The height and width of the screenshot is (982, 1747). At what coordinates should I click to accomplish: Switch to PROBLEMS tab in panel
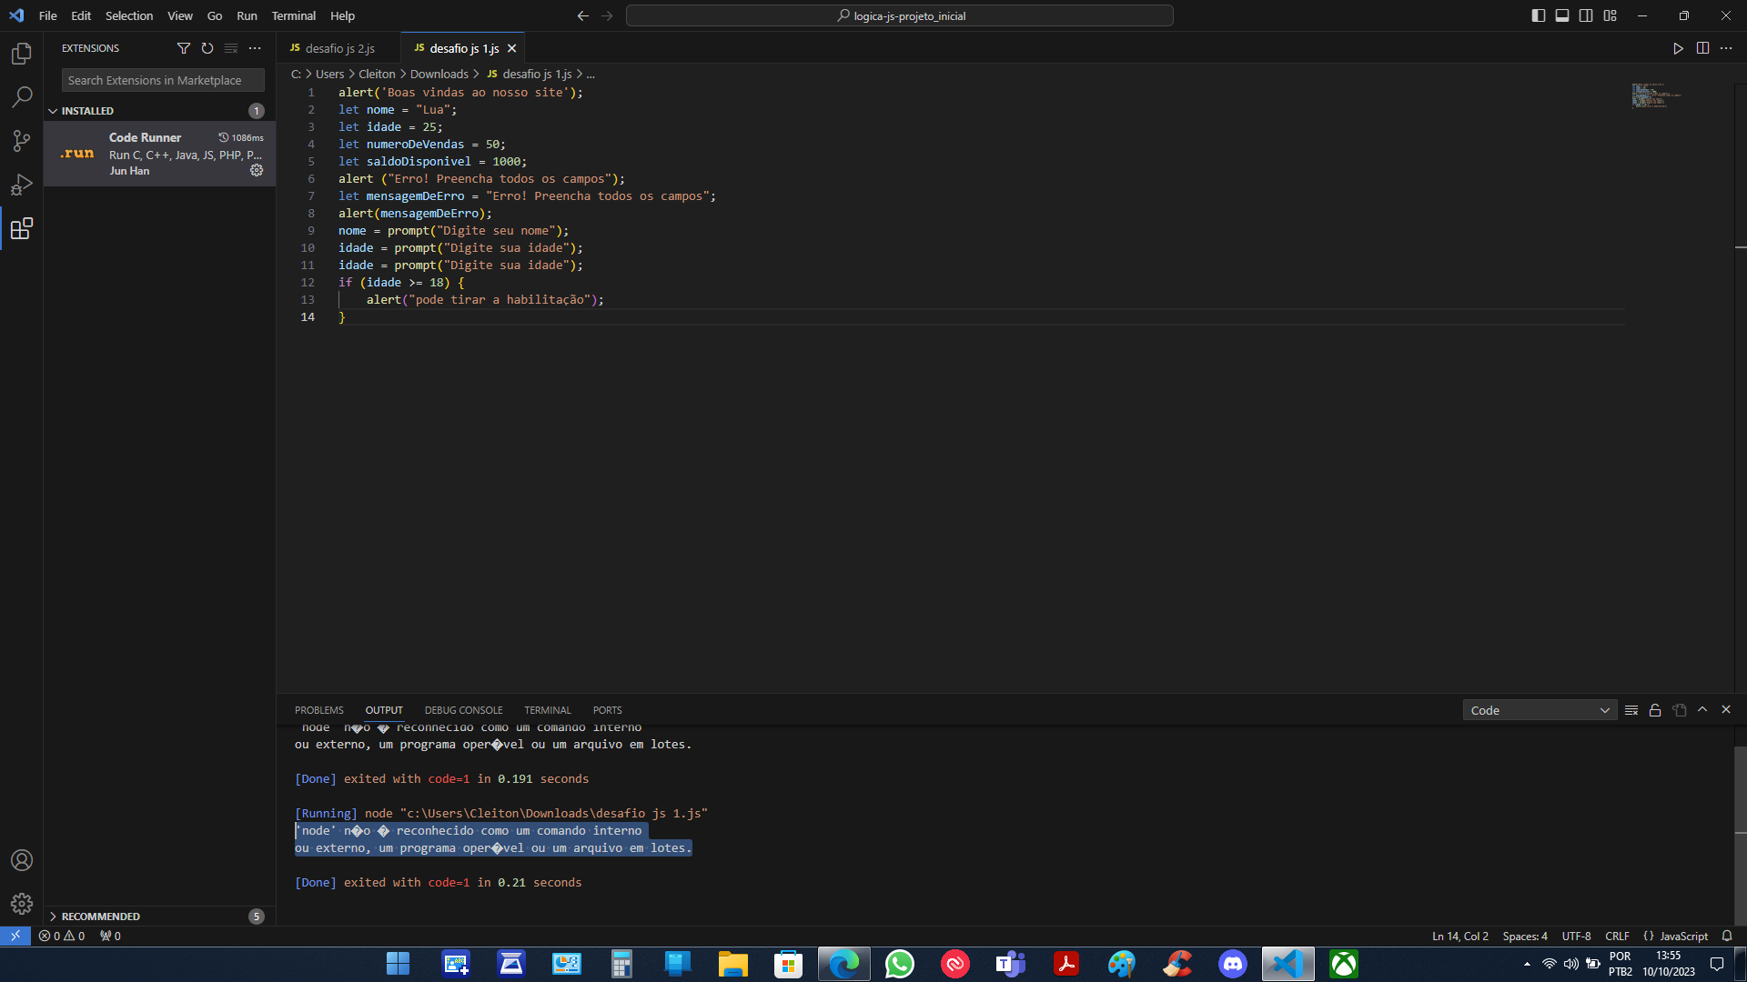pyautogui.click(x=319, y=710)
